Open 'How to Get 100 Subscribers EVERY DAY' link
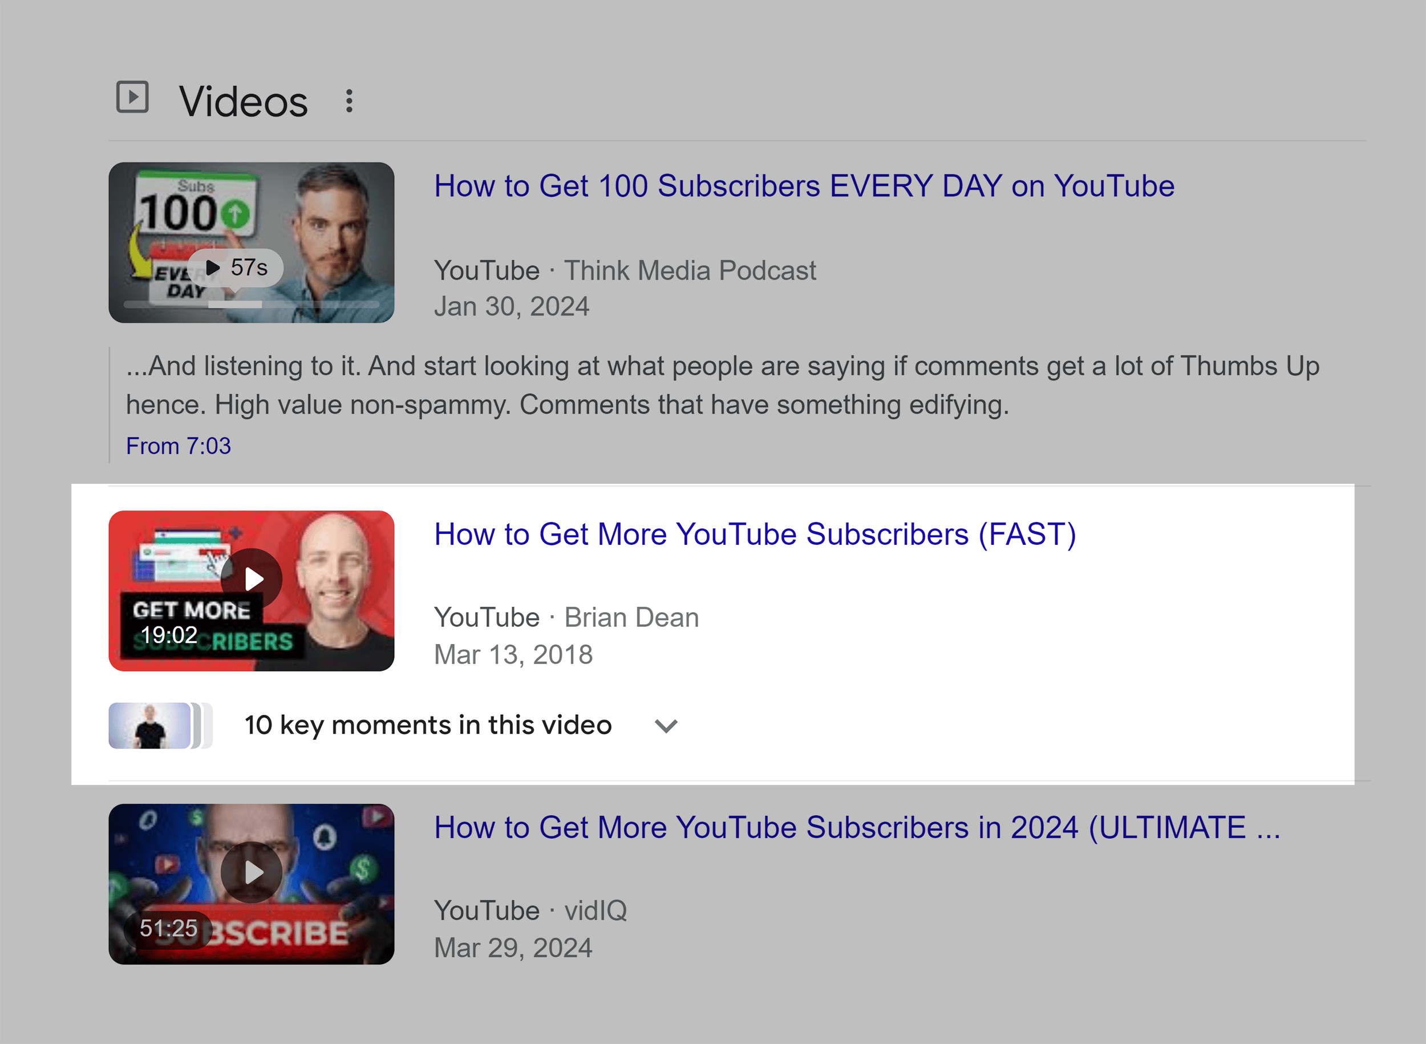This screenshot has width=1426, height=1044. [x=804, y=187]
